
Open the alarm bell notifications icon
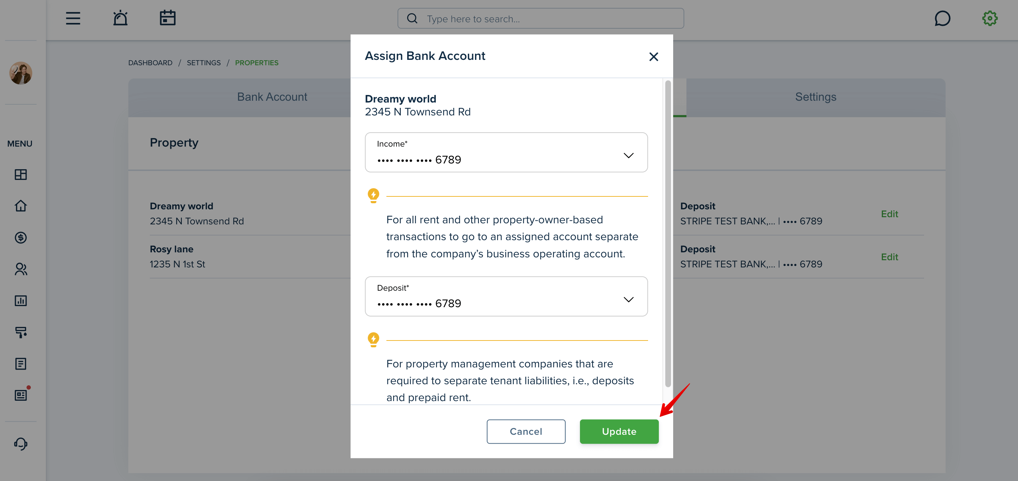120,18
